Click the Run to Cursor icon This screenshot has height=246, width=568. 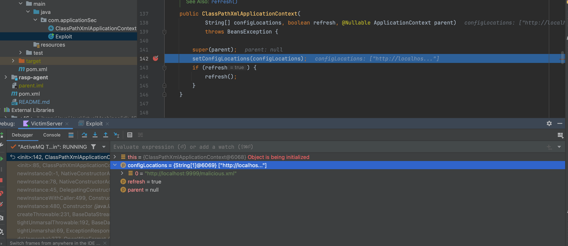click(116, 135)
